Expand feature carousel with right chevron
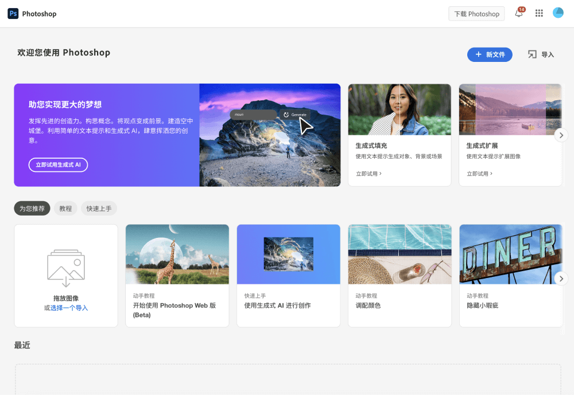Screen dimensions: 574x395 point(561,135)
